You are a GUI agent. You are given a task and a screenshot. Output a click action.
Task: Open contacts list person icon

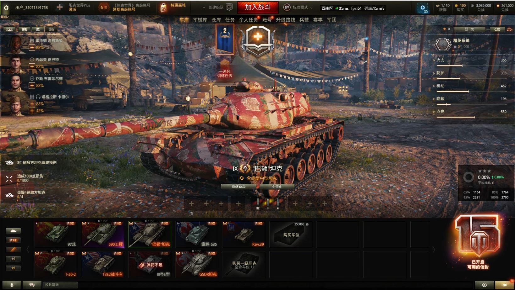pyautogui.click(x=12, y=285)
